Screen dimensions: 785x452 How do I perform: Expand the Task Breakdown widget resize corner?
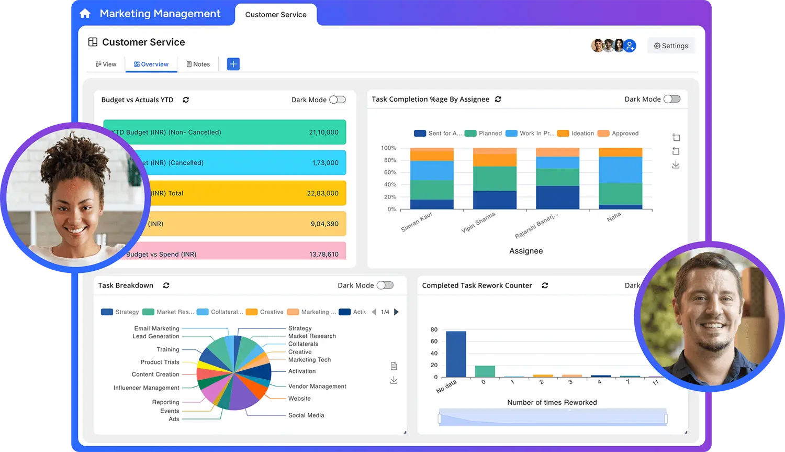click(x=405, y=432)
